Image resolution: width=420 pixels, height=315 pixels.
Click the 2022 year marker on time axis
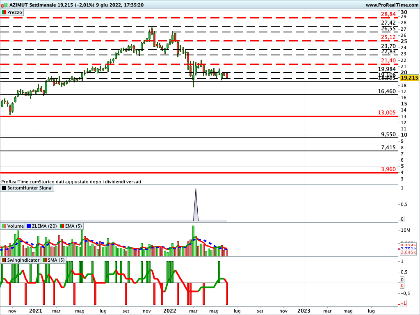pyautogui.click(x=169, y=310)
